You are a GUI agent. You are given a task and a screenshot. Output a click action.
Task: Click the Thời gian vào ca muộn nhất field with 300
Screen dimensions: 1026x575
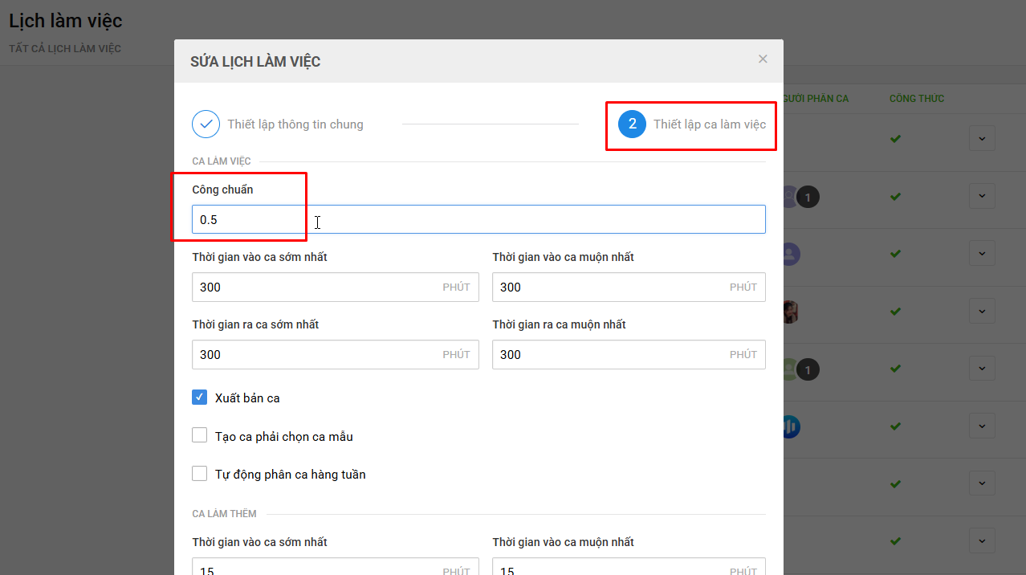(x=629, y=287)
